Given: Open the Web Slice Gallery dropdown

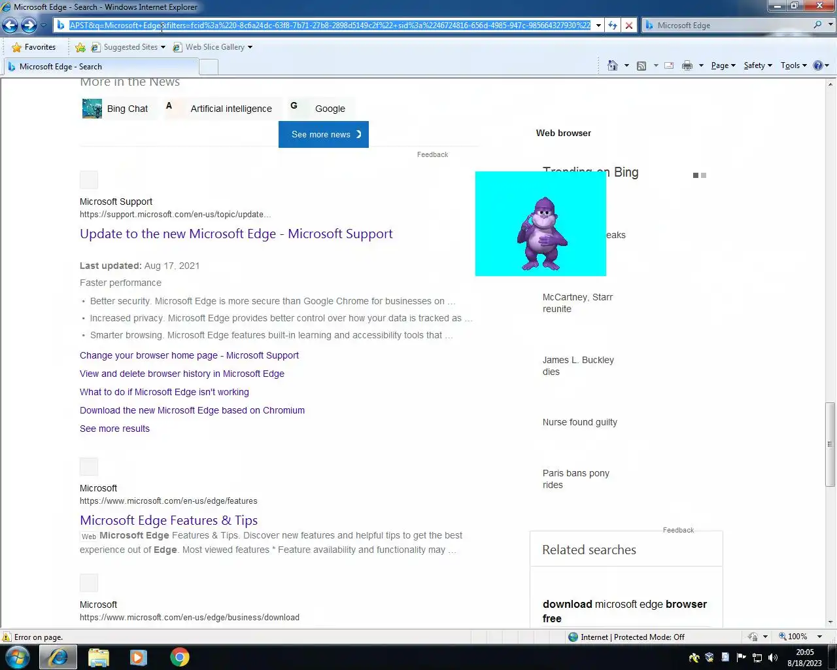Looking at the screenshot, I should (x=213, y=47).
